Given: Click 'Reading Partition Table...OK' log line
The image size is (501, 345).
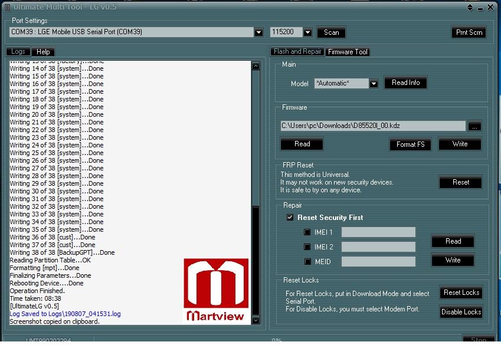Looking at the screenshot, I should point(50,260).
